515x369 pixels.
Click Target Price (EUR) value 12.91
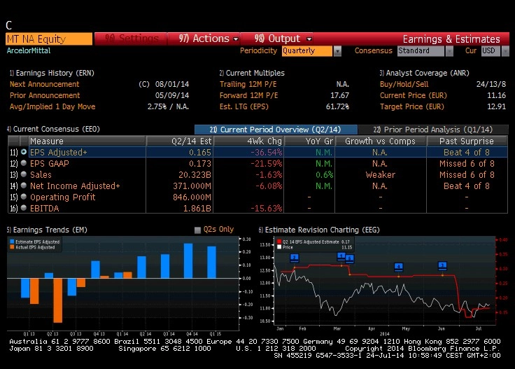[496, 106]
